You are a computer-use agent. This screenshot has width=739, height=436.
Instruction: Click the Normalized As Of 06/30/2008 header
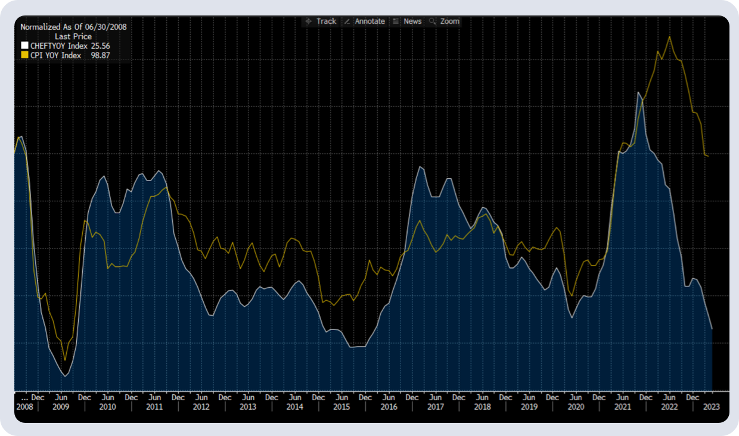[73, 27]
